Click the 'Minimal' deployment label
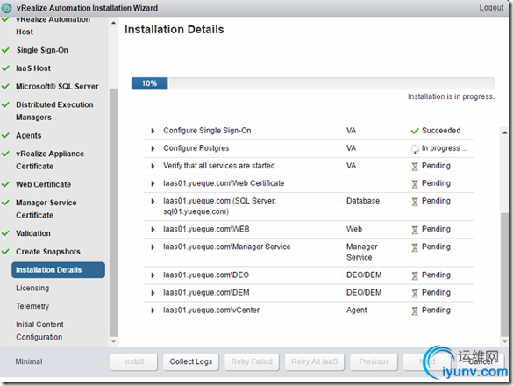Screen dimensions: 513x386 coord(29,361)
